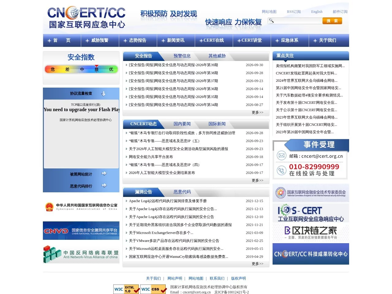This screenshot has width=392, height=294.
Task: Open the CERT在线 navigation menu
Action: point(214,40)
